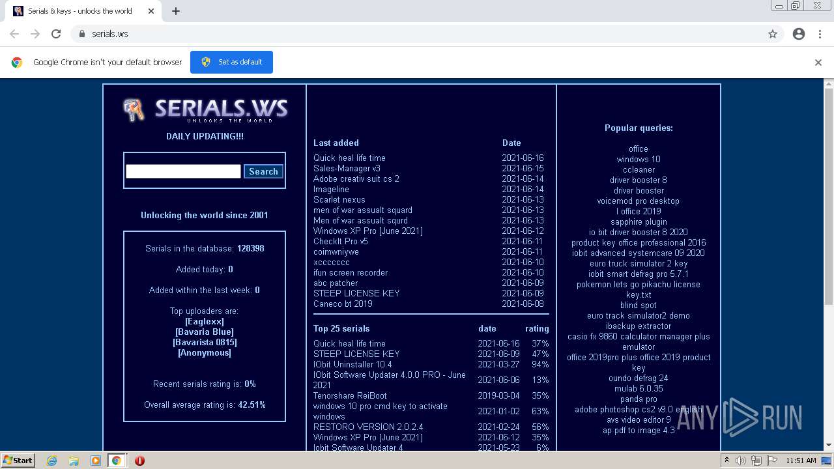Select the popular query 'office'
The width and height of the screenshot is (834, 469).
pyautogui.click(x=639, y=149)
